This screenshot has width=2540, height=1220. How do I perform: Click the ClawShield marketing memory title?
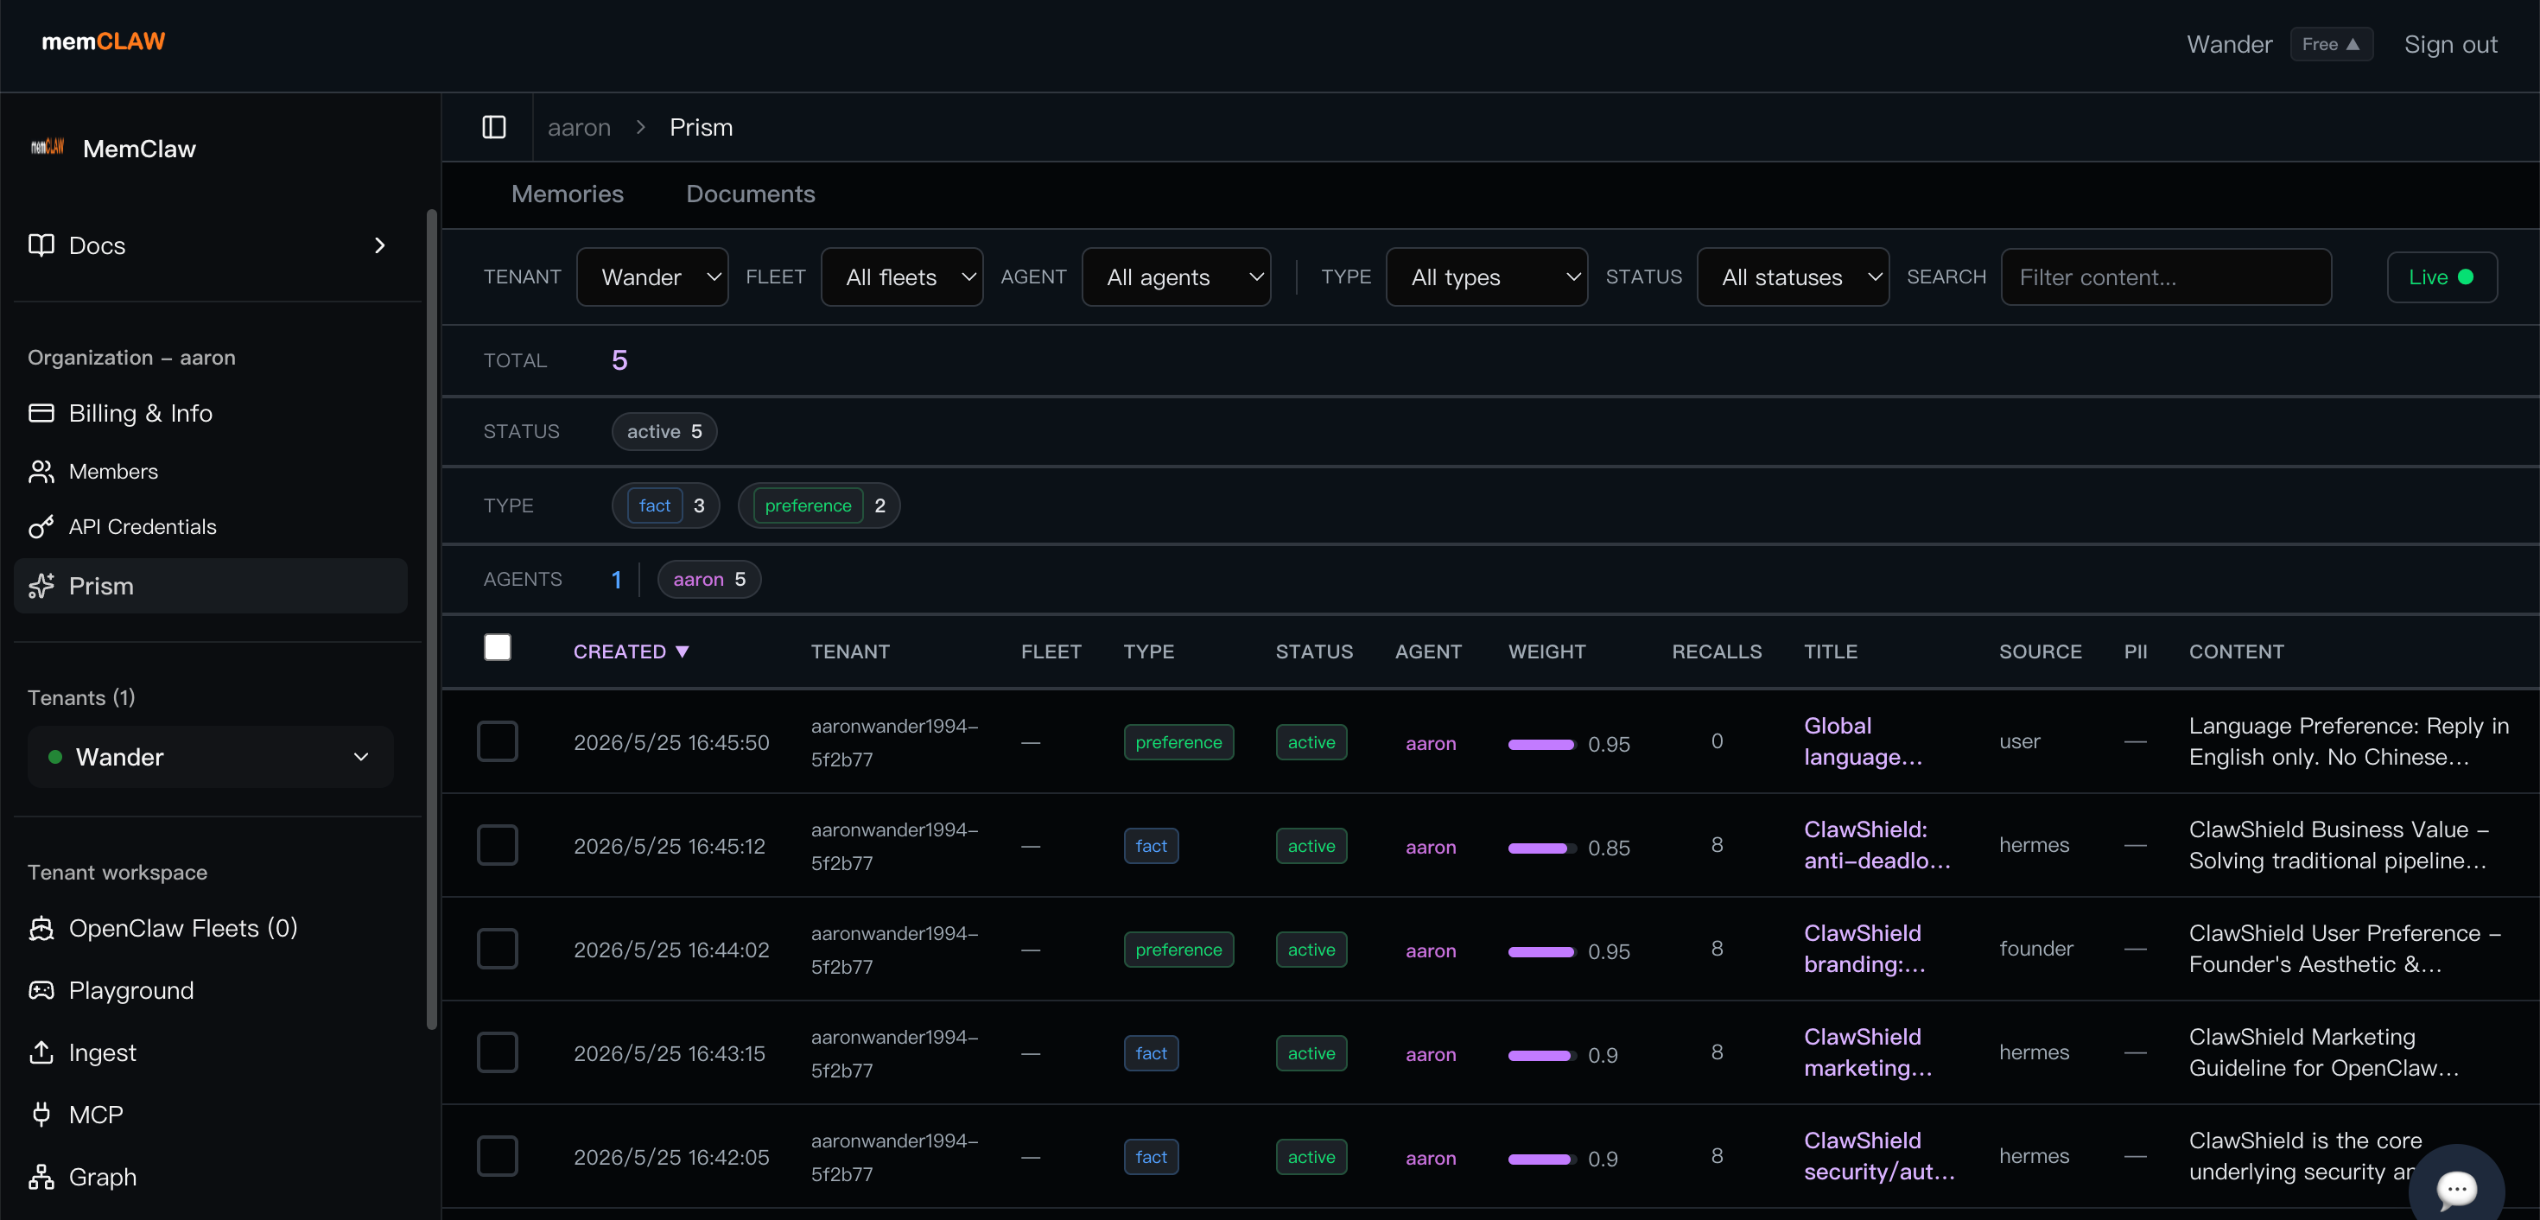(x=1868, y=1052)
